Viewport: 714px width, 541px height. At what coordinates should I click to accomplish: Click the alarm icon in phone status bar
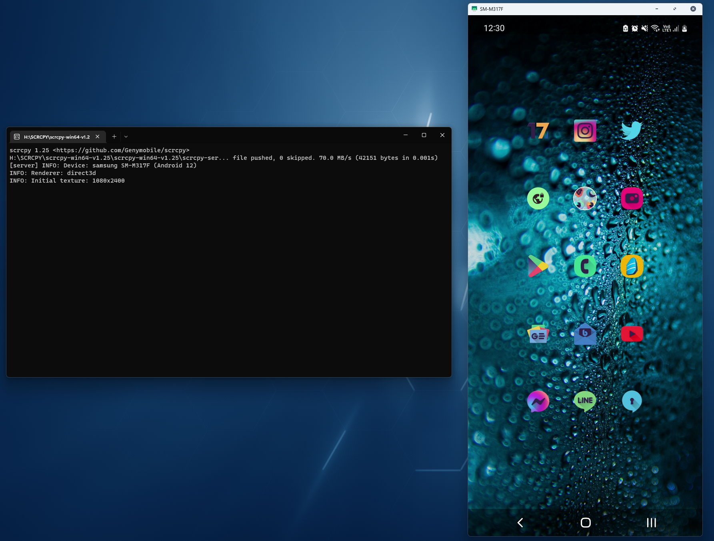point(635,28)
